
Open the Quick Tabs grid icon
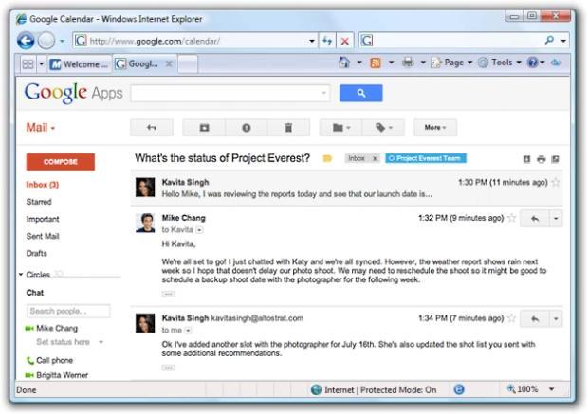[x=28, y=64]
